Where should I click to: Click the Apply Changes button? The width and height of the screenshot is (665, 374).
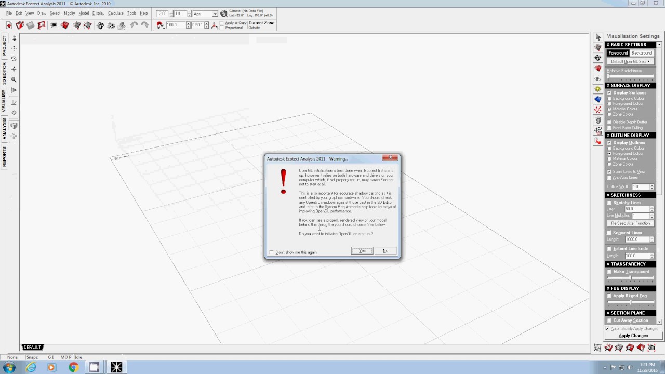click(633, 336)
